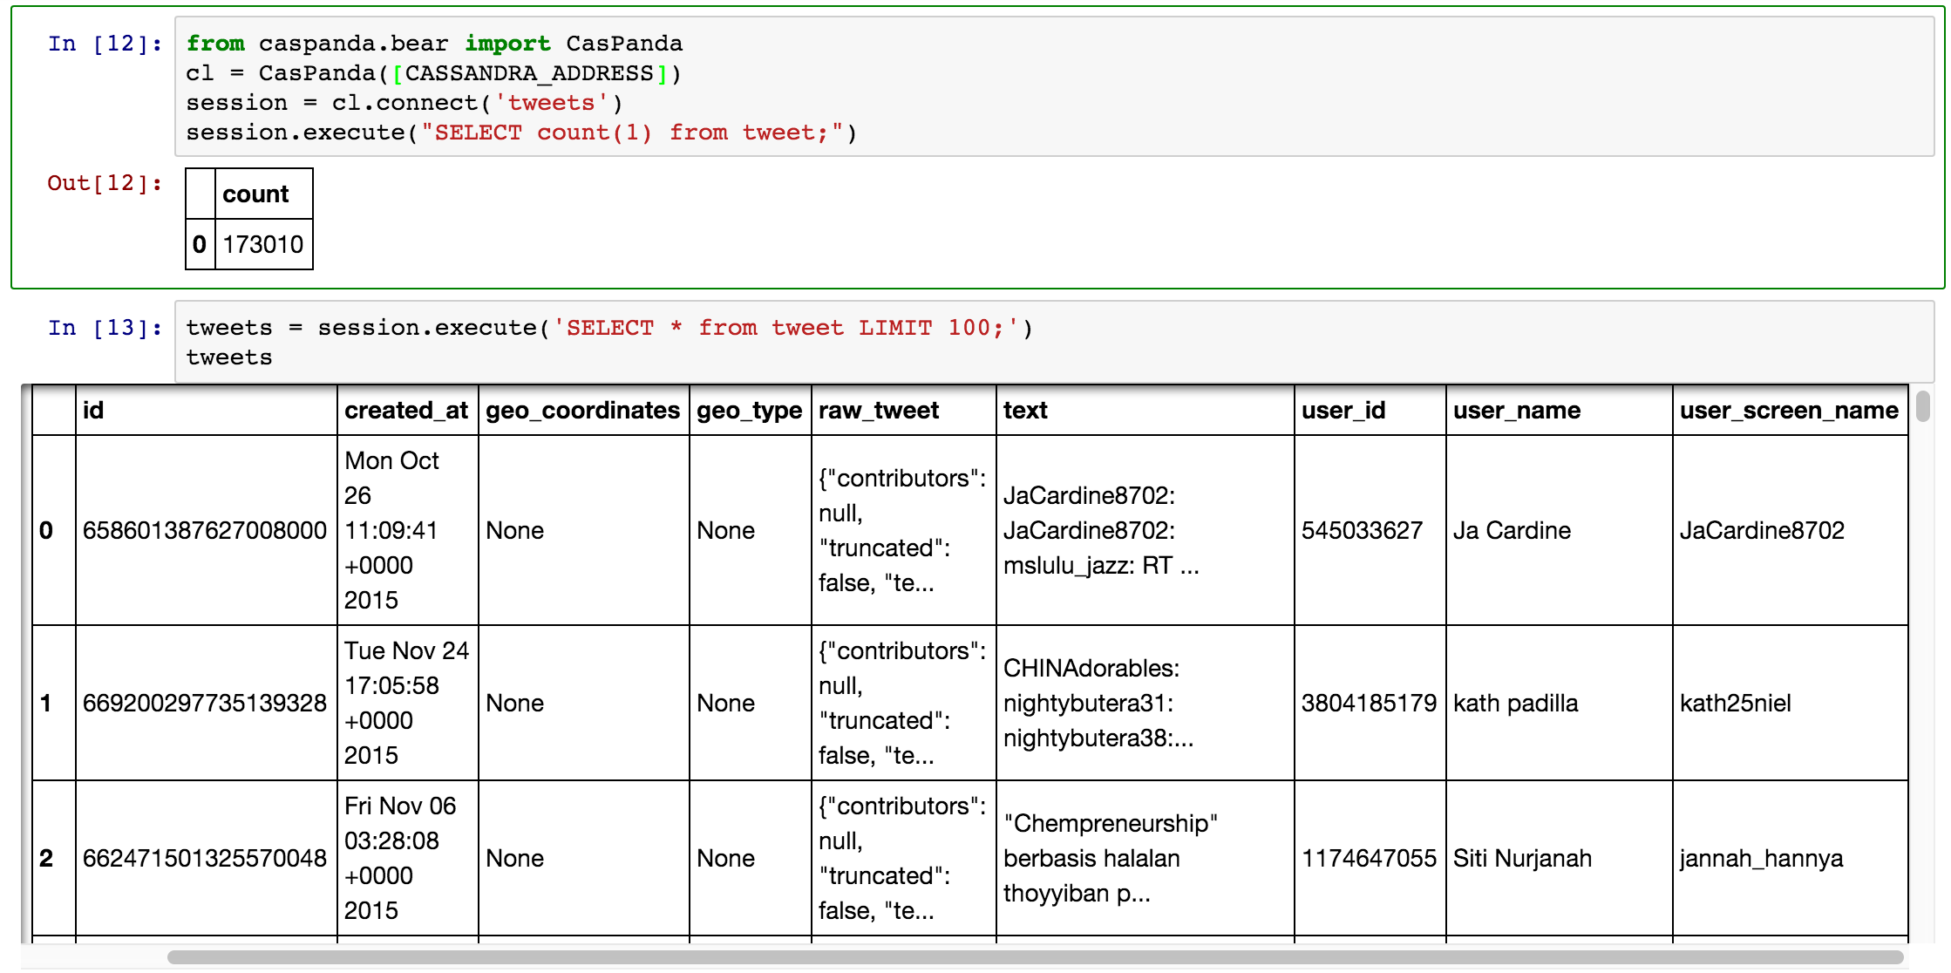Click the screen name 'JaCardine8702'
Image resolution: width=1951 pixels, height=973 pixels.
pos(1762,530)
